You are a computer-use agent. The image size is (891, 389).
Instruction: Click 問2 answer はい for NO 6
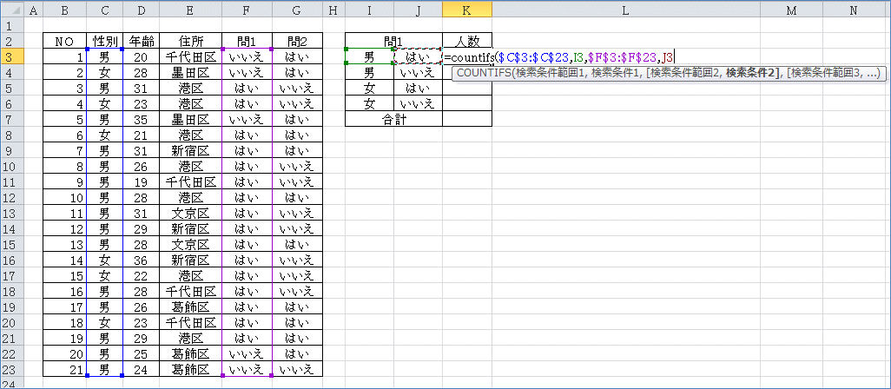click(x=297, y=135)
